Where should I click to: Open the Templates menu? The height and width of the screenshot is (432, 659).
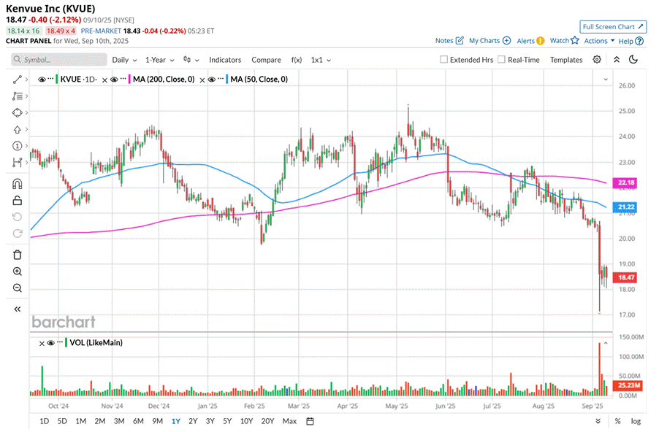point(566,60)
